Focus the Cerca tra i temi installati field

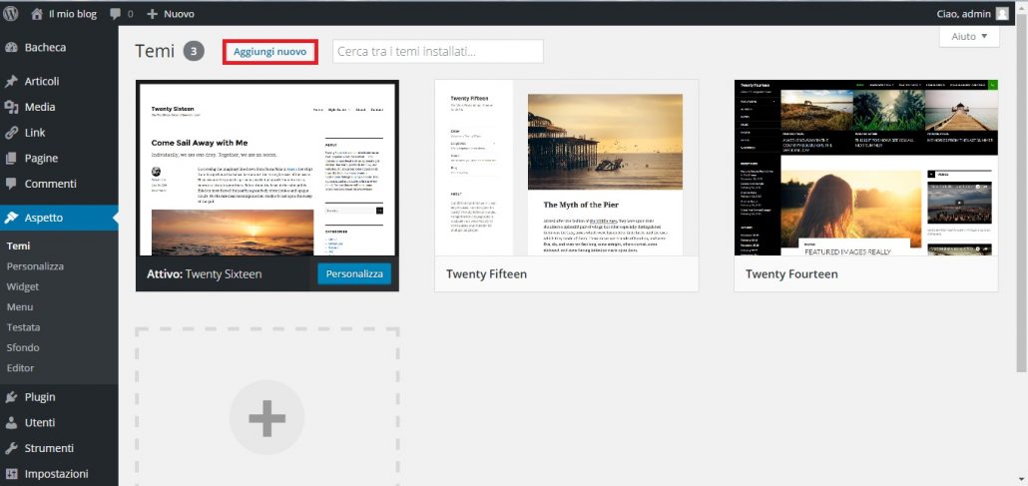point(438,51)
